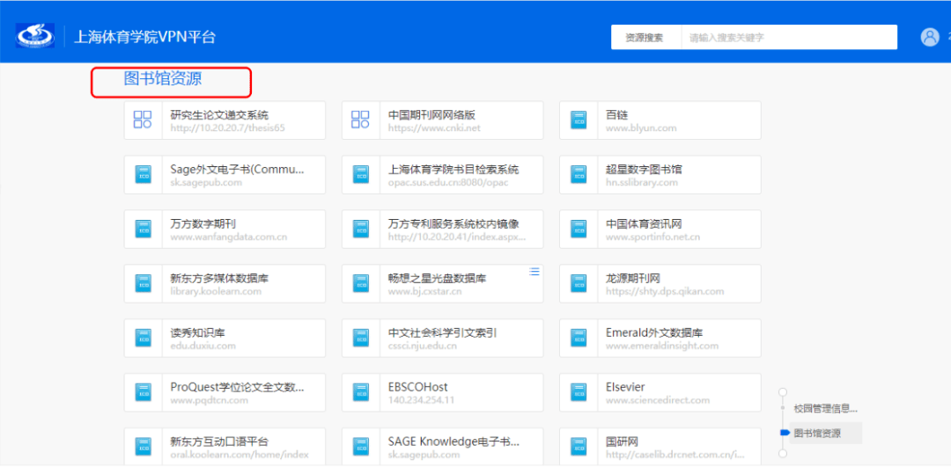Click the EBSCOHost resource icon
This screenshot has height=467, width=951.
point(360,392)
